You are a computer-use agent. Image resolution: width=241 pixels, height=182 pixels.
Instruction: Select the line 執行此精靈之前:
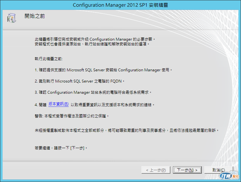click(48, 59)
